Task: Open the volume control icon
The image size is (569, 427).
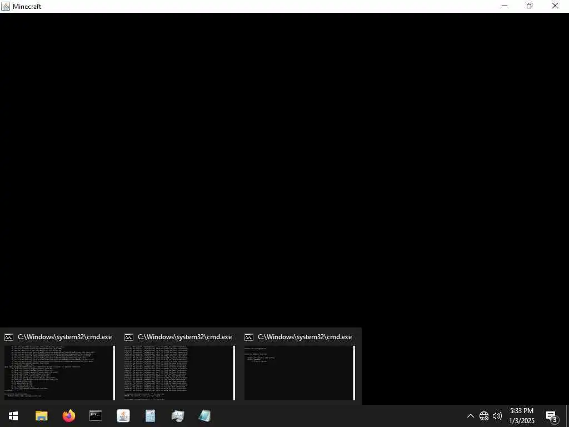Action: (x=497, y=416)
